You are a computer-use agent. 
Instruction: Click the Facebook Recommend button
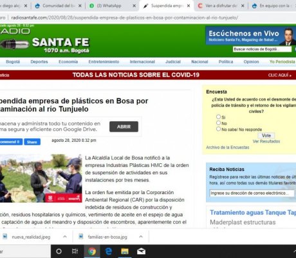(11, 142)
